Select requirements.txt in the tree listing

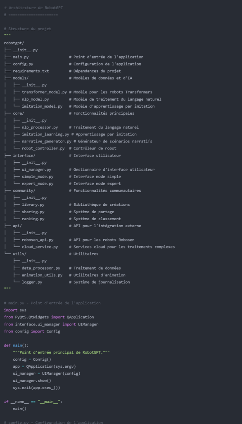pyautogui.click(x=31, y=71)
